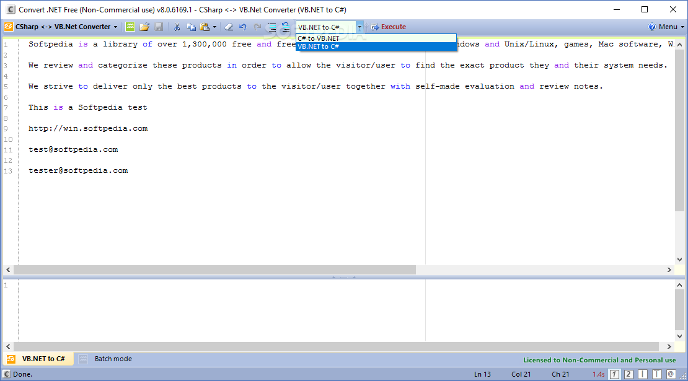Switch to the VB.NET to C# bottom tab

pyautogui.click(x=38, y=359)
